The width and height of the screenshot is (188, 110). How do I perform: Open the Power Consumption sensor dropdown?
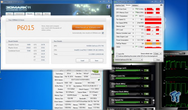pyautogui.click(x=133, y=40)
